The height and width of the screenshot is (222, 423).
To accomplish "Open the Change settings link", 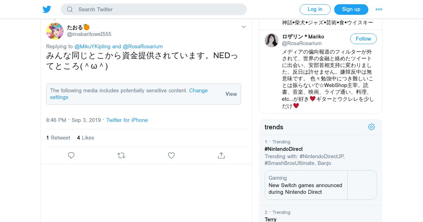I will [x=198, y=91].
